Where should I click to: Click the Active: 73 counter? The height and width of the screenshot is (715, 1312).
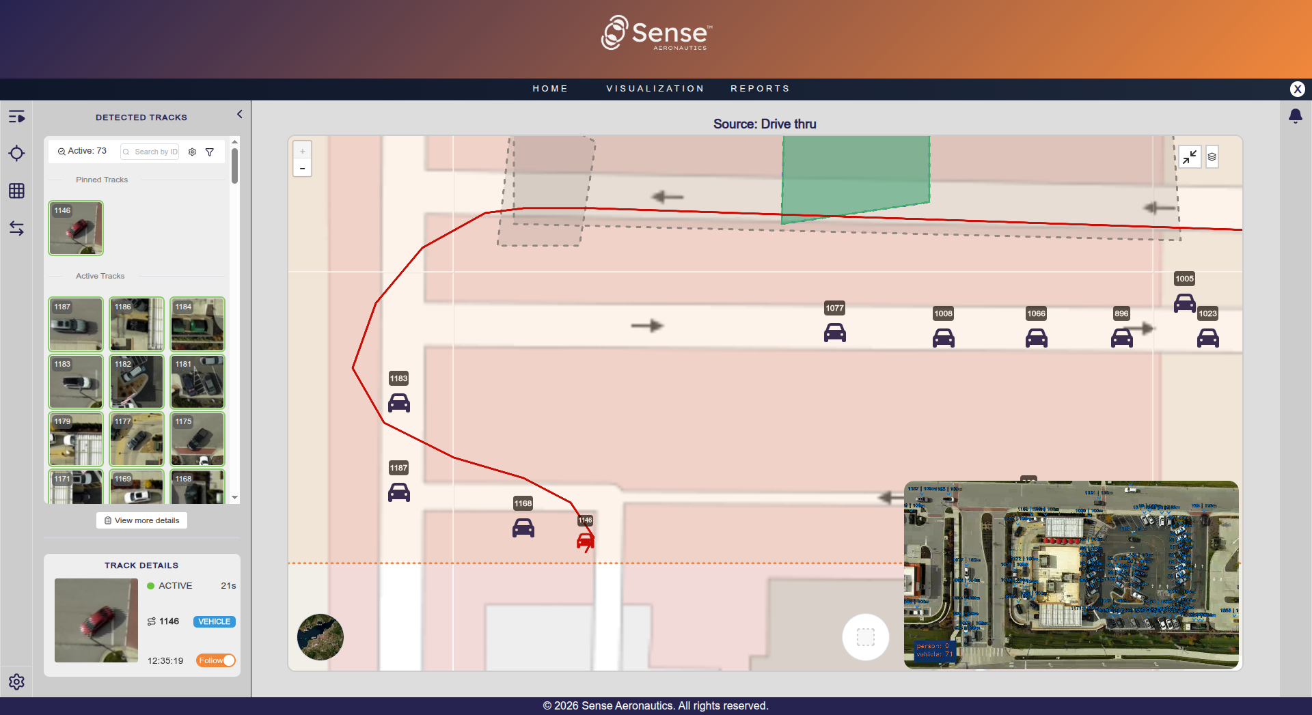pos(82,151)
